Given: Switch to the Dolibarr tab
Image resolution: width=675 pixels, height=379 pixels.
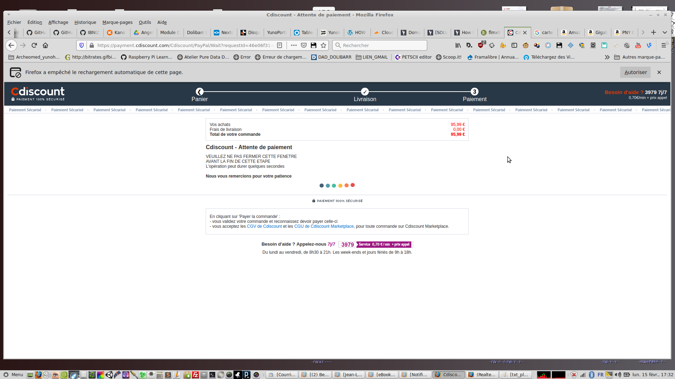Looking at the screenshot, I should 196,32.
